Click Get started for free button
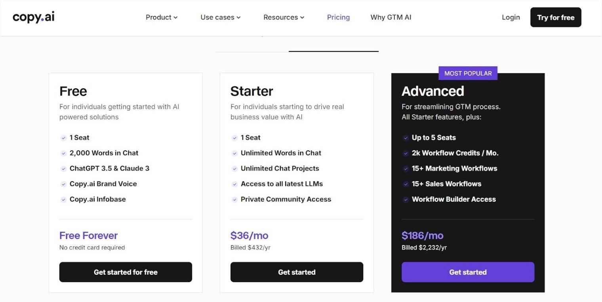The width and height of the screenshot is (602, 302). coord(126,272)
